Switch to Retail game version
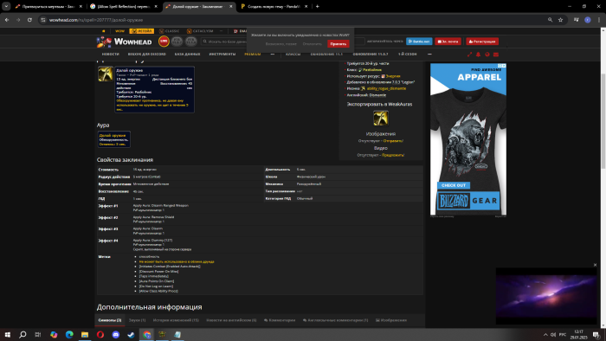Screen dimensions: 606x341 pos(142,31)
